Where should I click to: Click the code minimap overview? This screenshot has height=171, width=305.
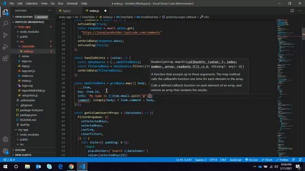tap(289, 88)
